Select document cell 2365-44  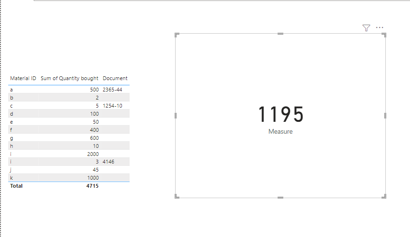click(112, 90)
